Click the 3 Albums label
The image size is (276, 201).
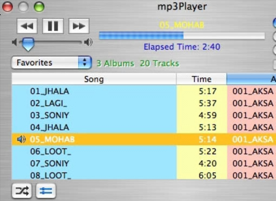tap(116, 63)
